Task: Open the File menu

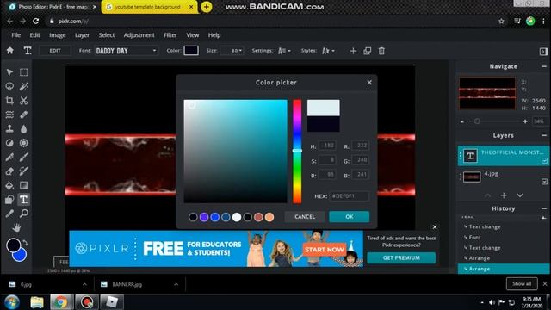Action: [x=15, y=35]
